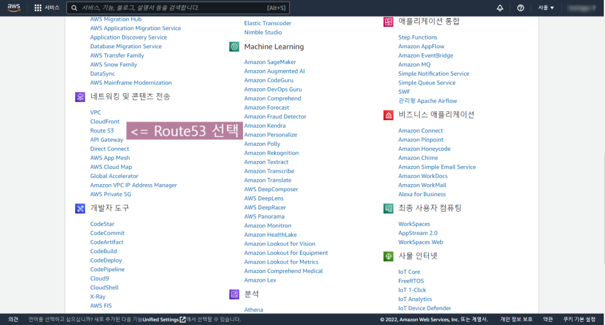Open AWS Private 5G link
The image size is (605, 325).
(x=110, y=194)
